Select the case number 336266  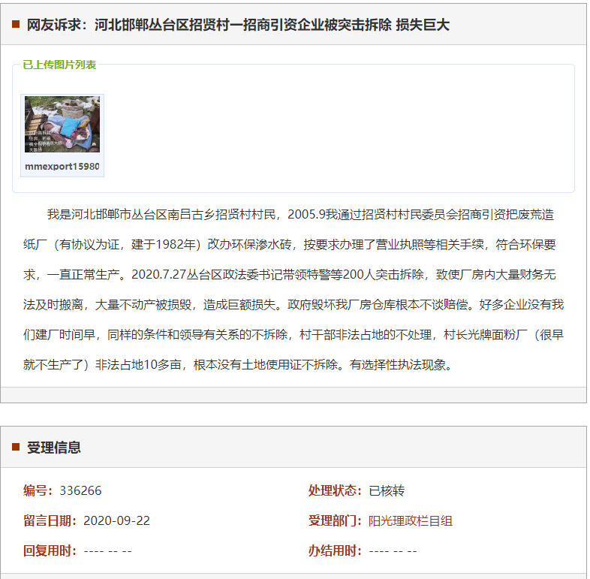[x=80, y=491]
